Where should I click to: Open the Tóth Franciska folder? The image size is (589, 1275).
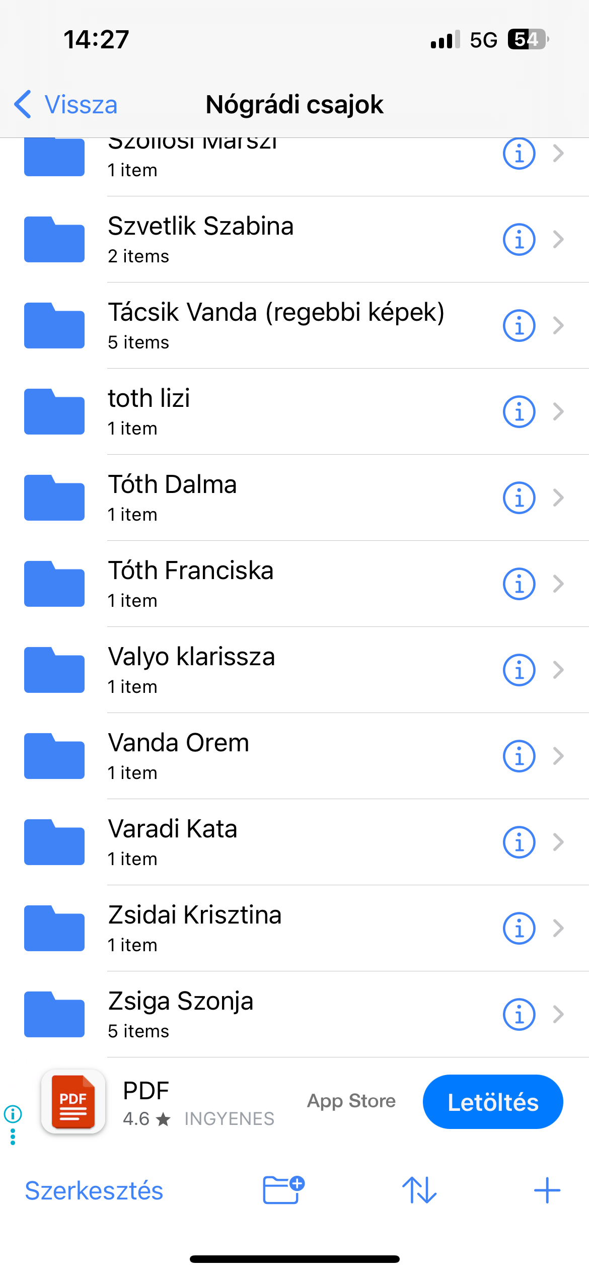pyautogui.click(x=191, y=583)
